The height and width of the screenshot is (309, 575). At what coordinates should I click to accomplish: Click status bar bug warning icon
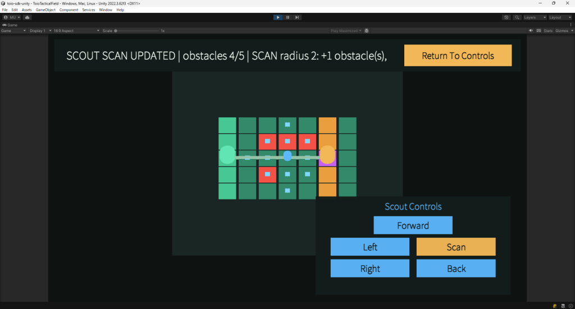coord(555,306)
